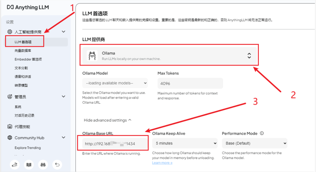
Task: Collapse the 管理员 section chevron
Action: tap(64, 97)
